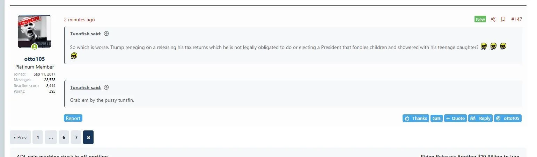Expand the hidden pages ellipsis in pagination
This screenshot has height=157, width=537.
pos(51,137)
